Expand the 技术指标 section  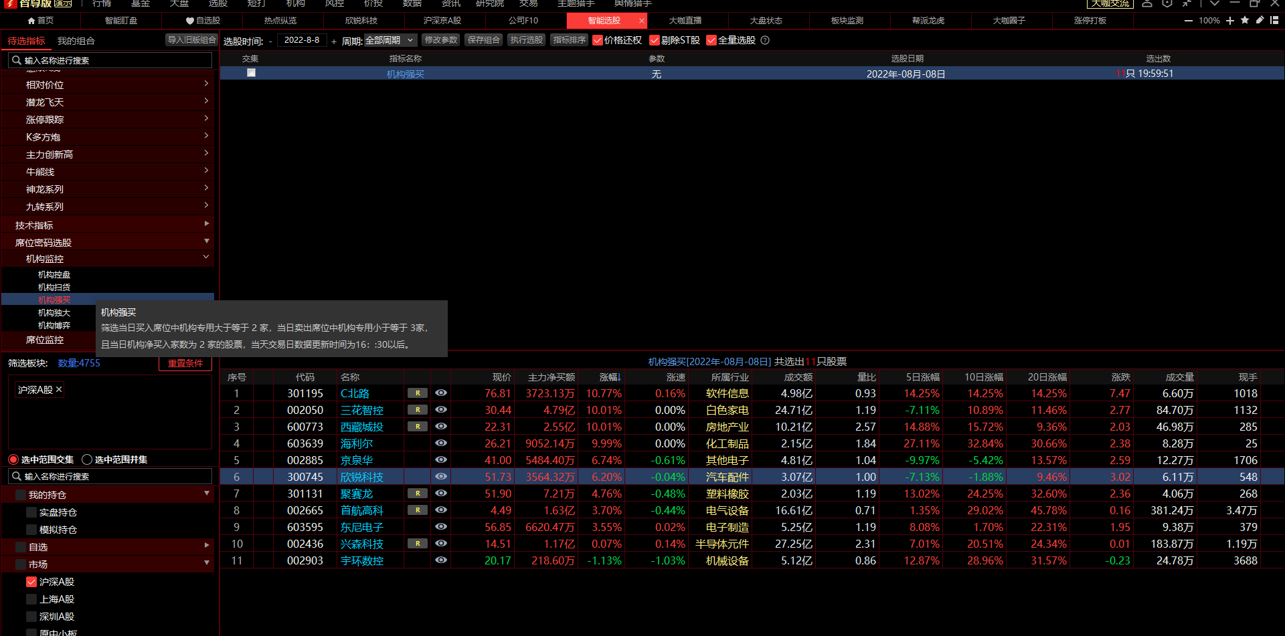click(x=207, y=224)
